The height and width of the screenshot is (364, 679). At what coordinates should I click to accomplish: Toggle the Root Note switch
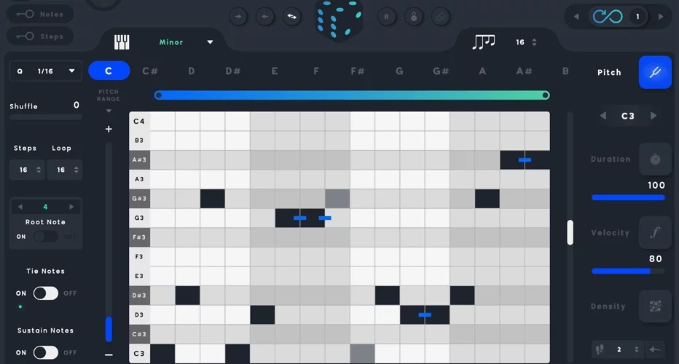[x=45, y=237]
